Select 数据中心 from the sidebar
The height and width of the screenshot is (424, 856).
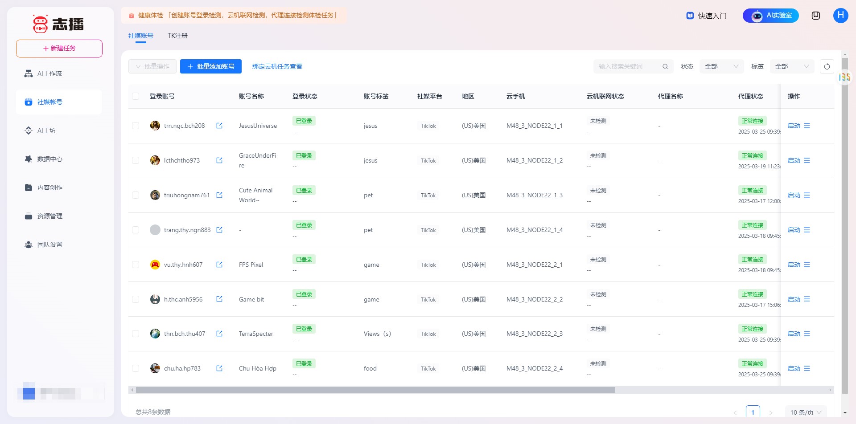point(49,159)
